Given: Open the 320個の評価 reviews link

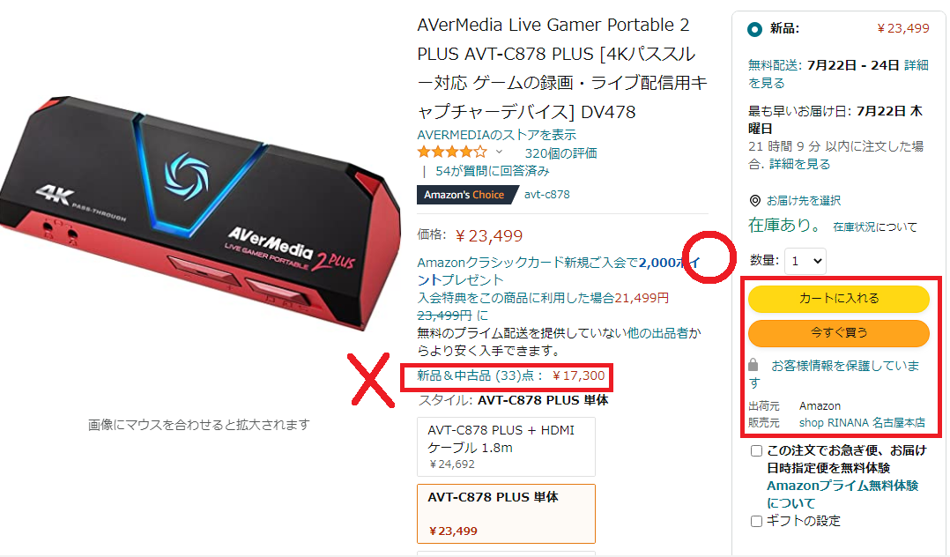Looking at the screenshot, I should tap(561, 153).
